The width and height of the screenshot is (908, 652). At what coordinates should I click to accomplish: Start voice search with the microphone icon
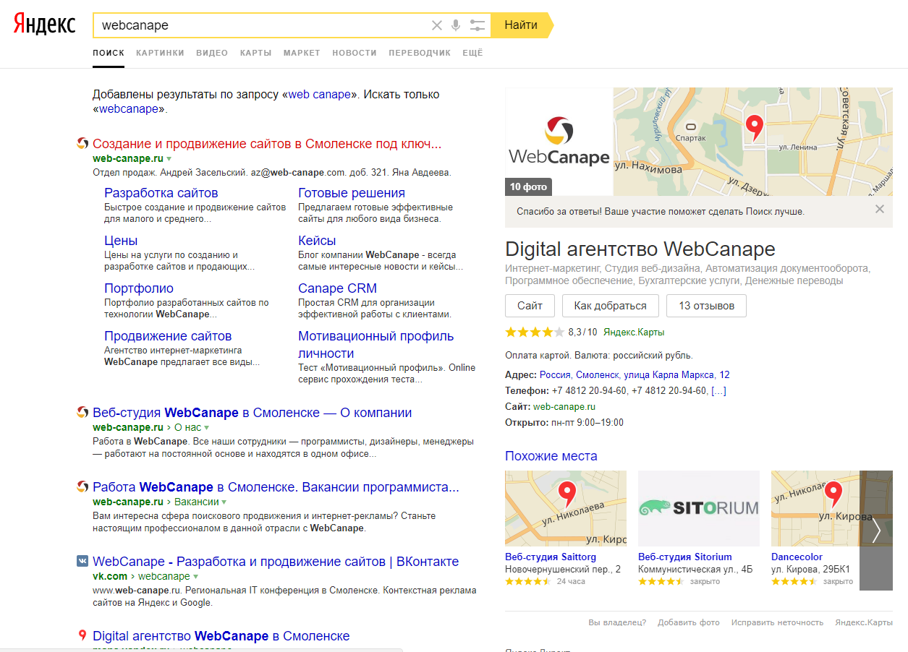(456, 25)
